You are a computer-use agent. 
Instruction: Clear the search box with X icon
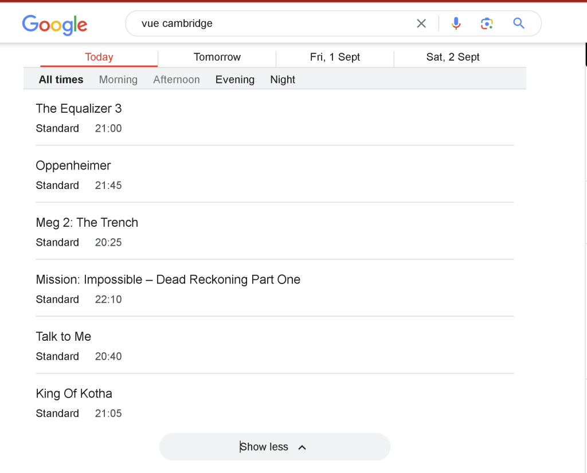421,23
